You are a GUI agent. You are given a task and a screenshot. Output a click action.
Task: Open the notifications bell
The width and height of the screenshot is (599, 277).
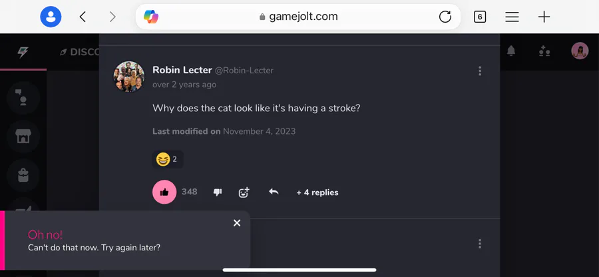tap(511, 51)
